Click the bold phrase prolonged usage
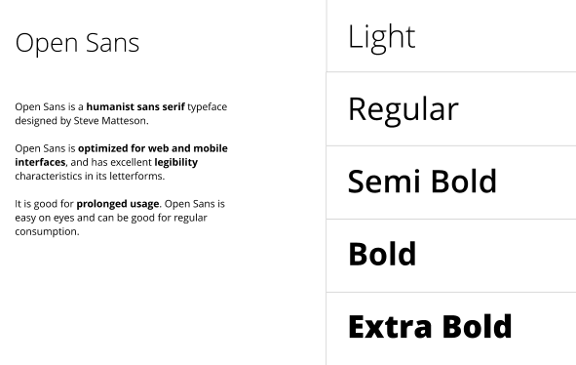The width and height of the screenshot is (576, 365). 118,204
